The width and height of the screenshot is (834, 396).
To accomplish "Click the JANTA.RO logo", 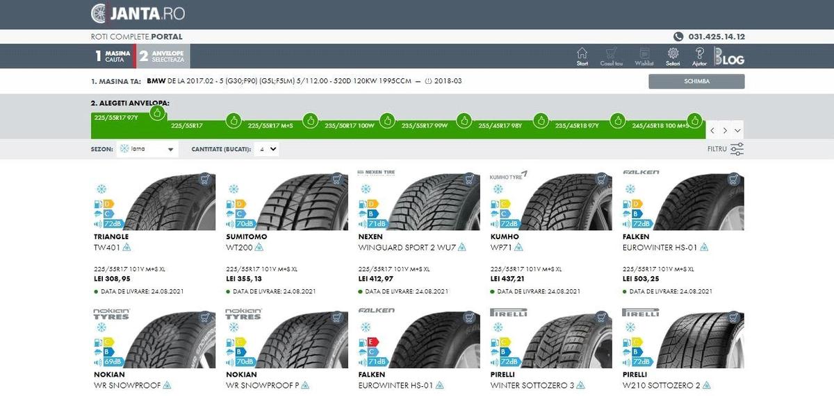I will [x=138, y=13].
